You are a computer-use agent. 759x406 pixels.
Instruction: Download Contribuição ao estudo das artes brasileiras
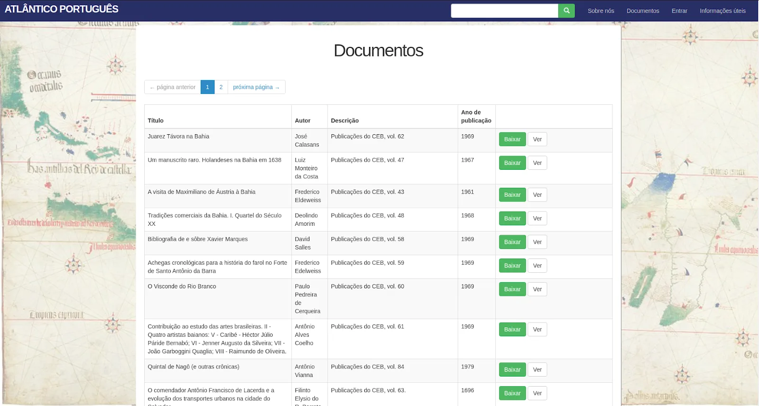[512, 330]
